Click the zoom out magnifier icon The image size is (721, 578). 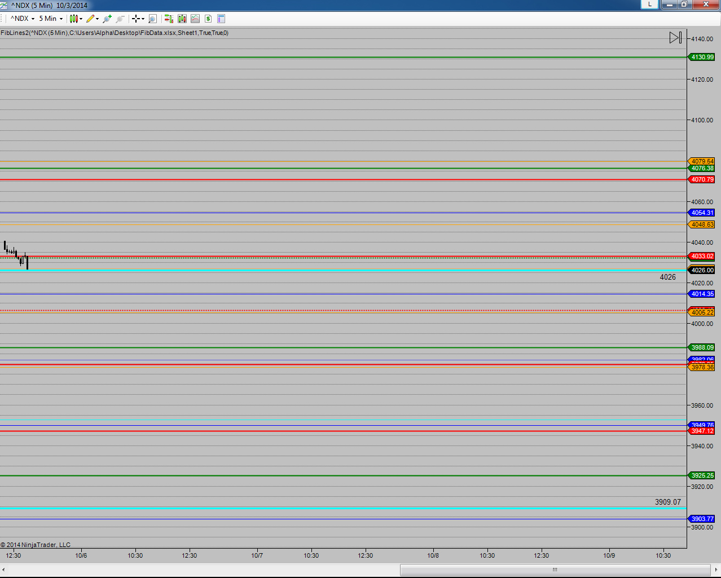point(120,19)
